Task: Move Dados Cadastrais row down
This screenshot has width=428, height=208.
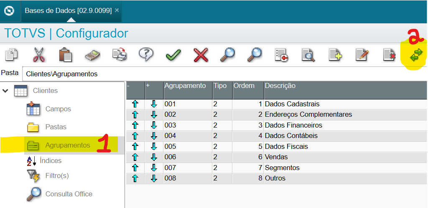Action: coord(154,104)
